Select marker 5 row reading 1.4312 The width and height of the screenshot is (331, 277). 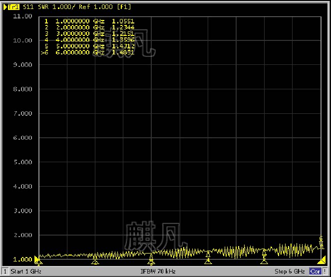pos(89,46)
